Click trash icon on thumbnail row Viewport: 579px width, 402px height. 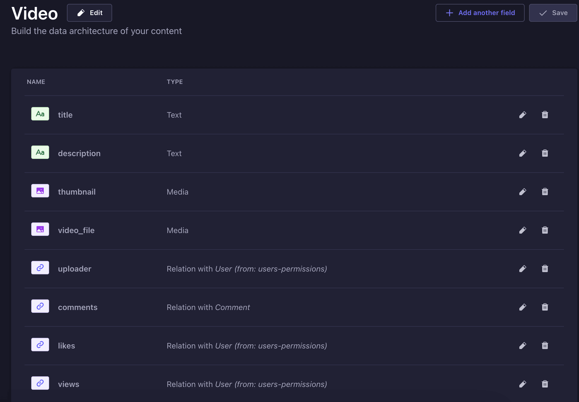pos(545,192)
